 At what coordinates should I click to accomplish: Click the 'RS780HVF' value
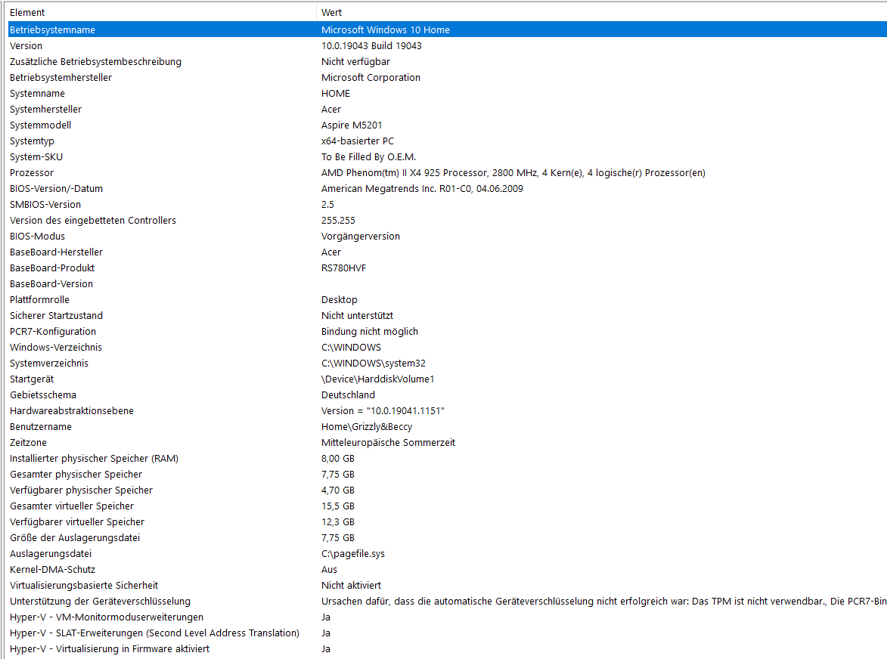(344, 268)
